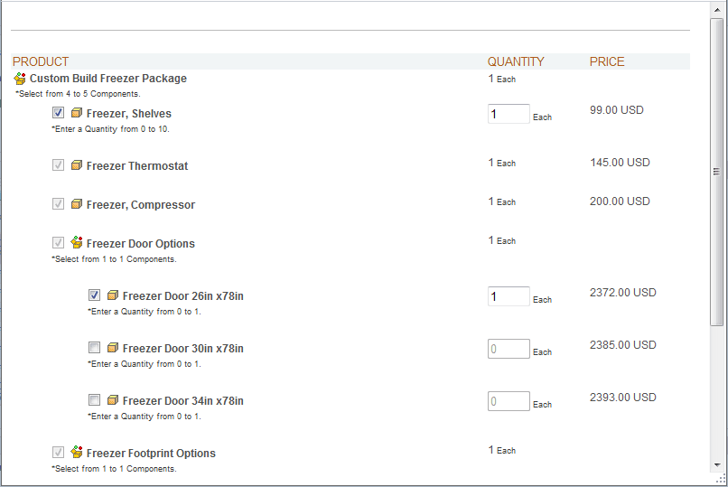
Task: Click the disabled Freezer Thermostat checkbox
Action: pos(58,164)
